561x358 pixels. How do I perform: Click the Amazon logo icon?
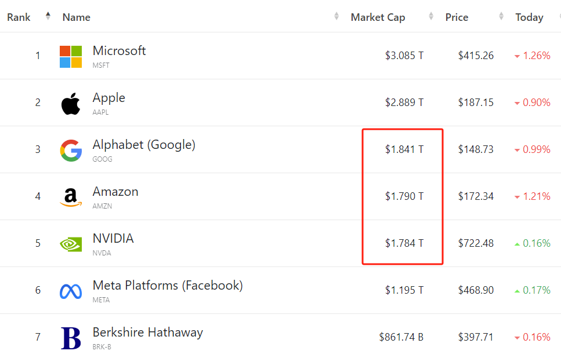tap(71, 198)
